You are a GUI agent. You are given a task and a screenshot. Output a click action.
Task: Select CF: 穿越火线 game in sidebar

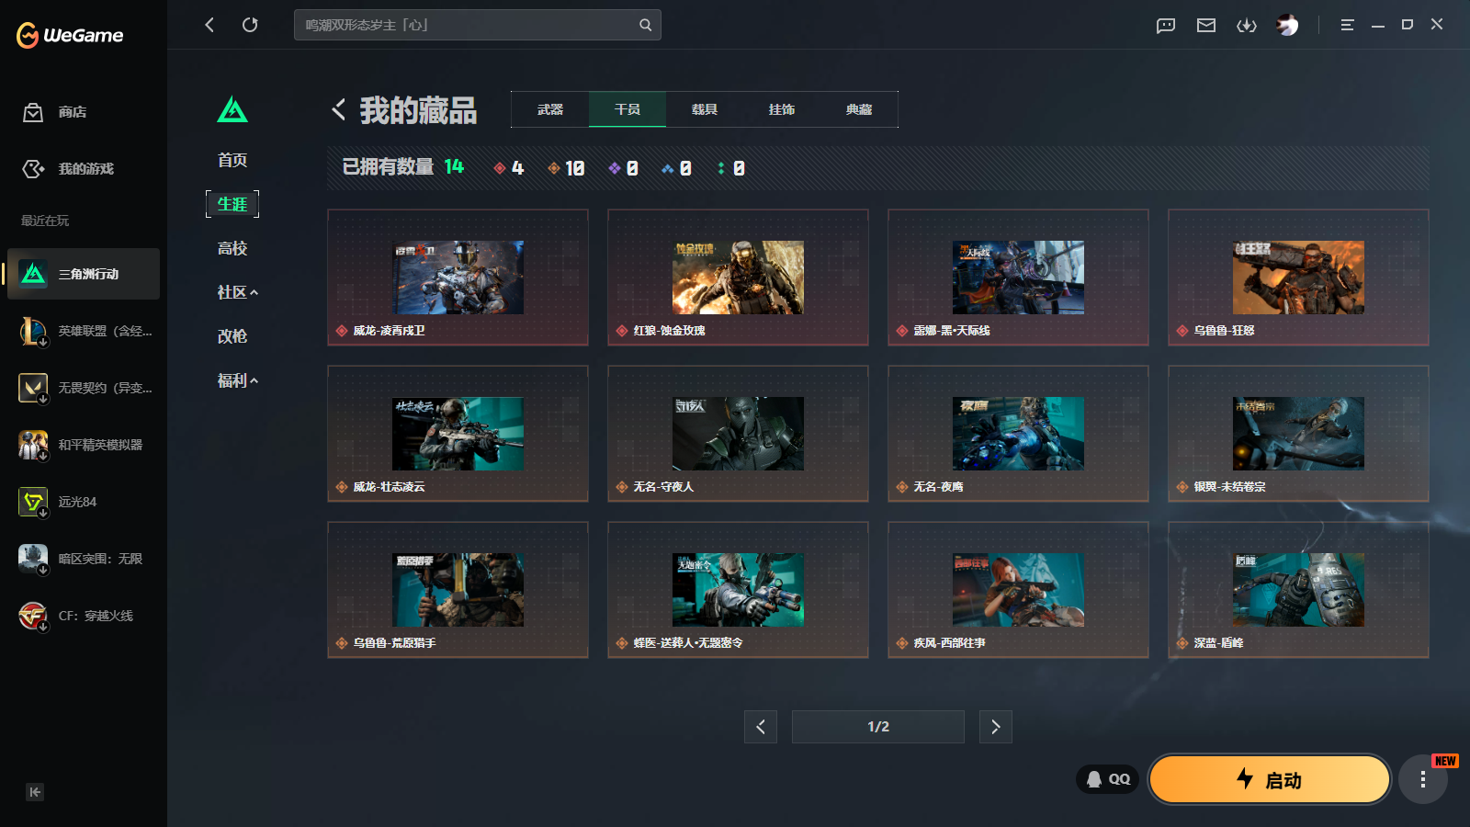84,616
